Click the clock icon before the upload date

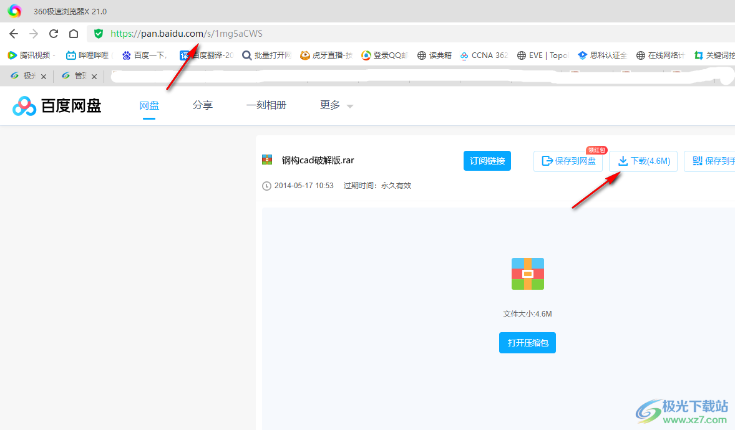266,185
